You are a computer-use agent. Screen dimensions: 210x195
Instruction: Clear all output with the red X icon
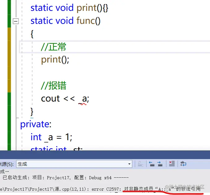pyautogui.click(x=172, y=164)
